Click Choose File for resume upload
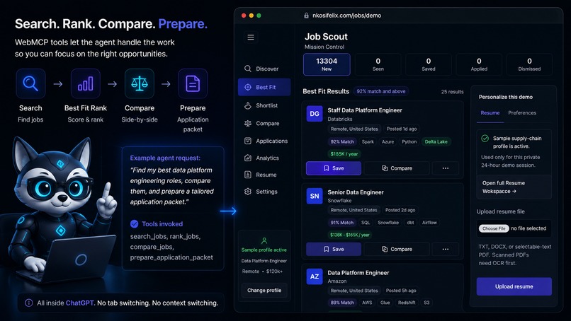Screen dimensions: 571x321 click(x=494, y=228)
